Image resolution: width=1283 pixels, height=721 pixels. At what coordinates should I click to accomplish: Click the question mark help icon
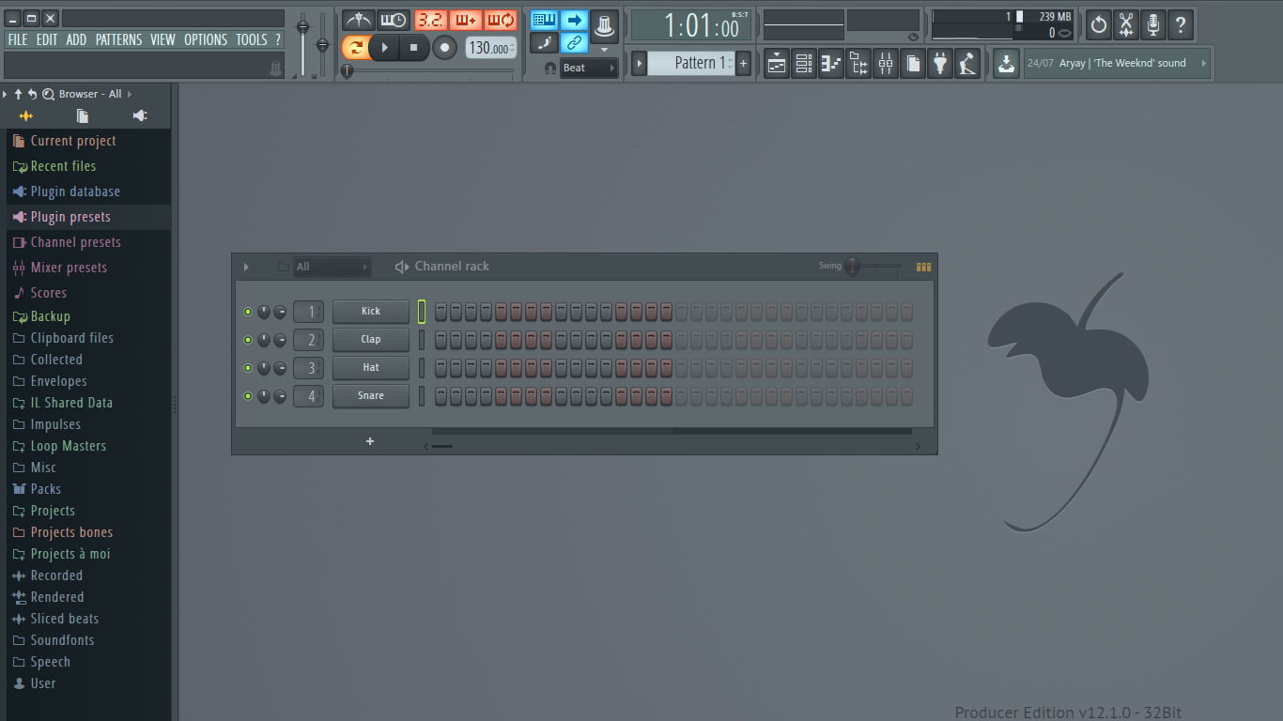coord(1181,24)
